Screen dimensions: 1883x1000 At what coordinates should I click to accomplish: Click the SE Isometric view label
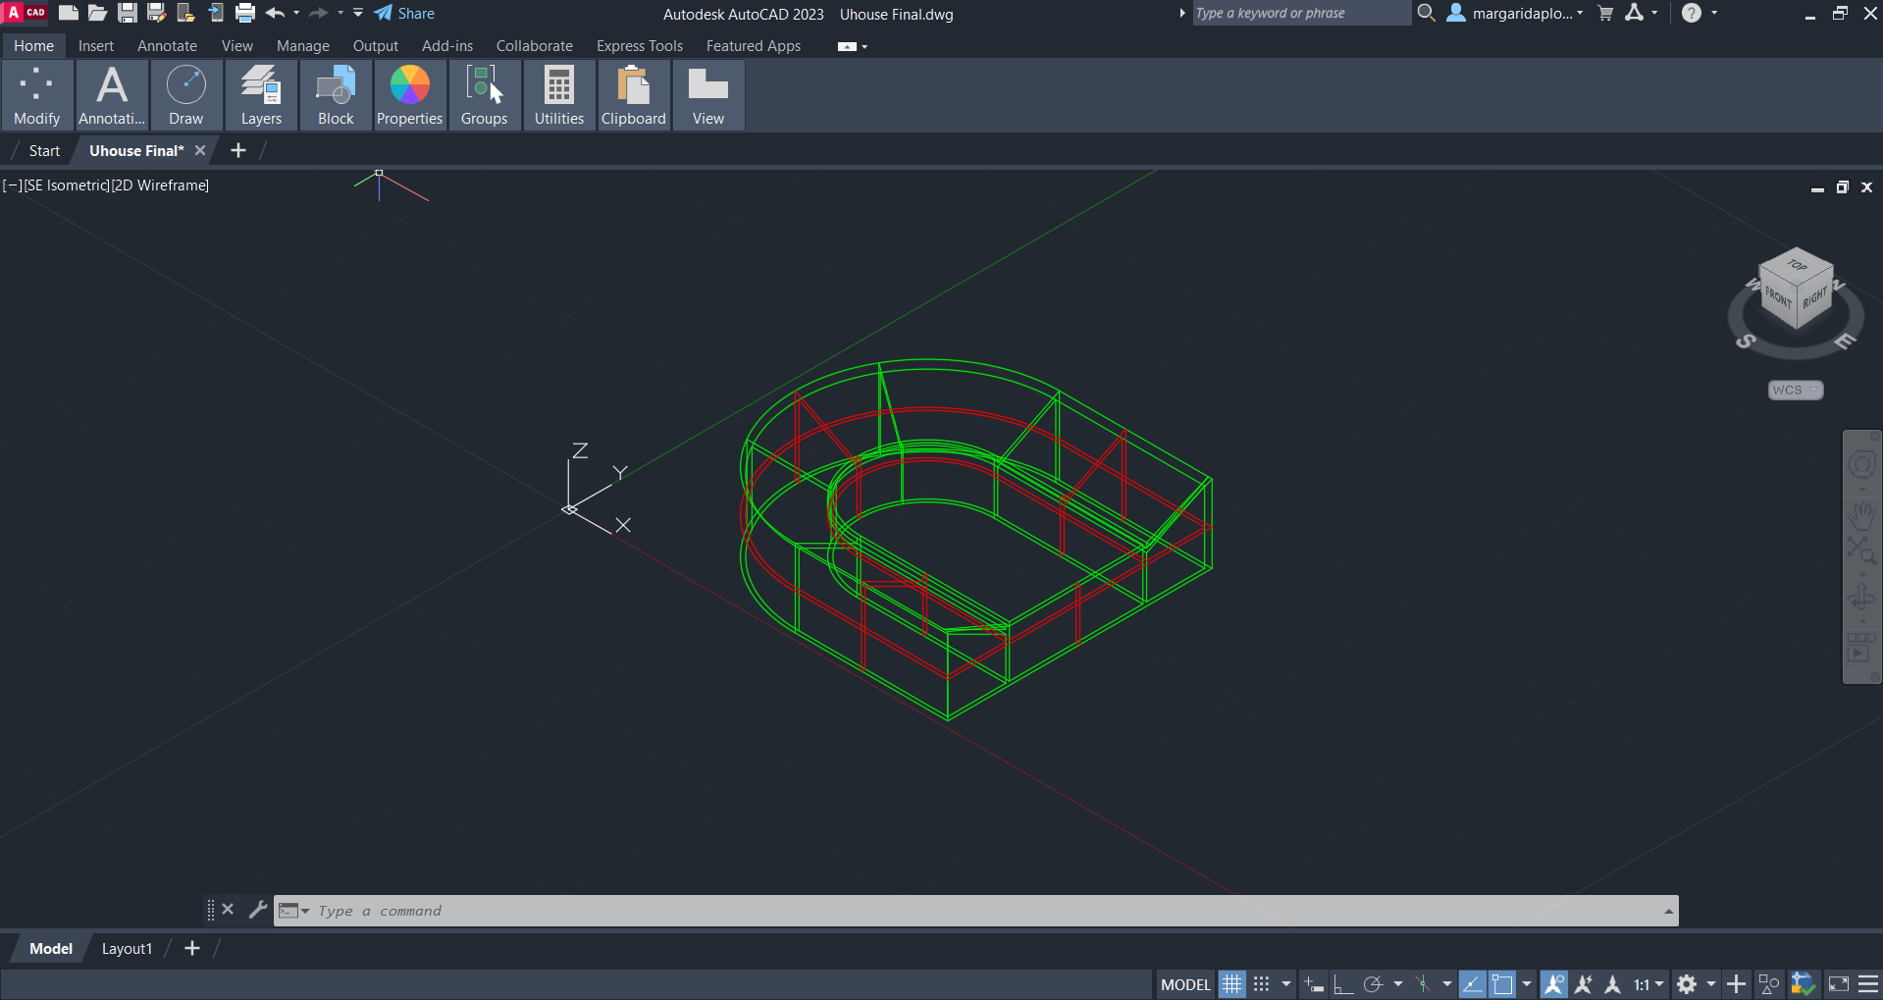pyautogui.click(x=66, y=185)
